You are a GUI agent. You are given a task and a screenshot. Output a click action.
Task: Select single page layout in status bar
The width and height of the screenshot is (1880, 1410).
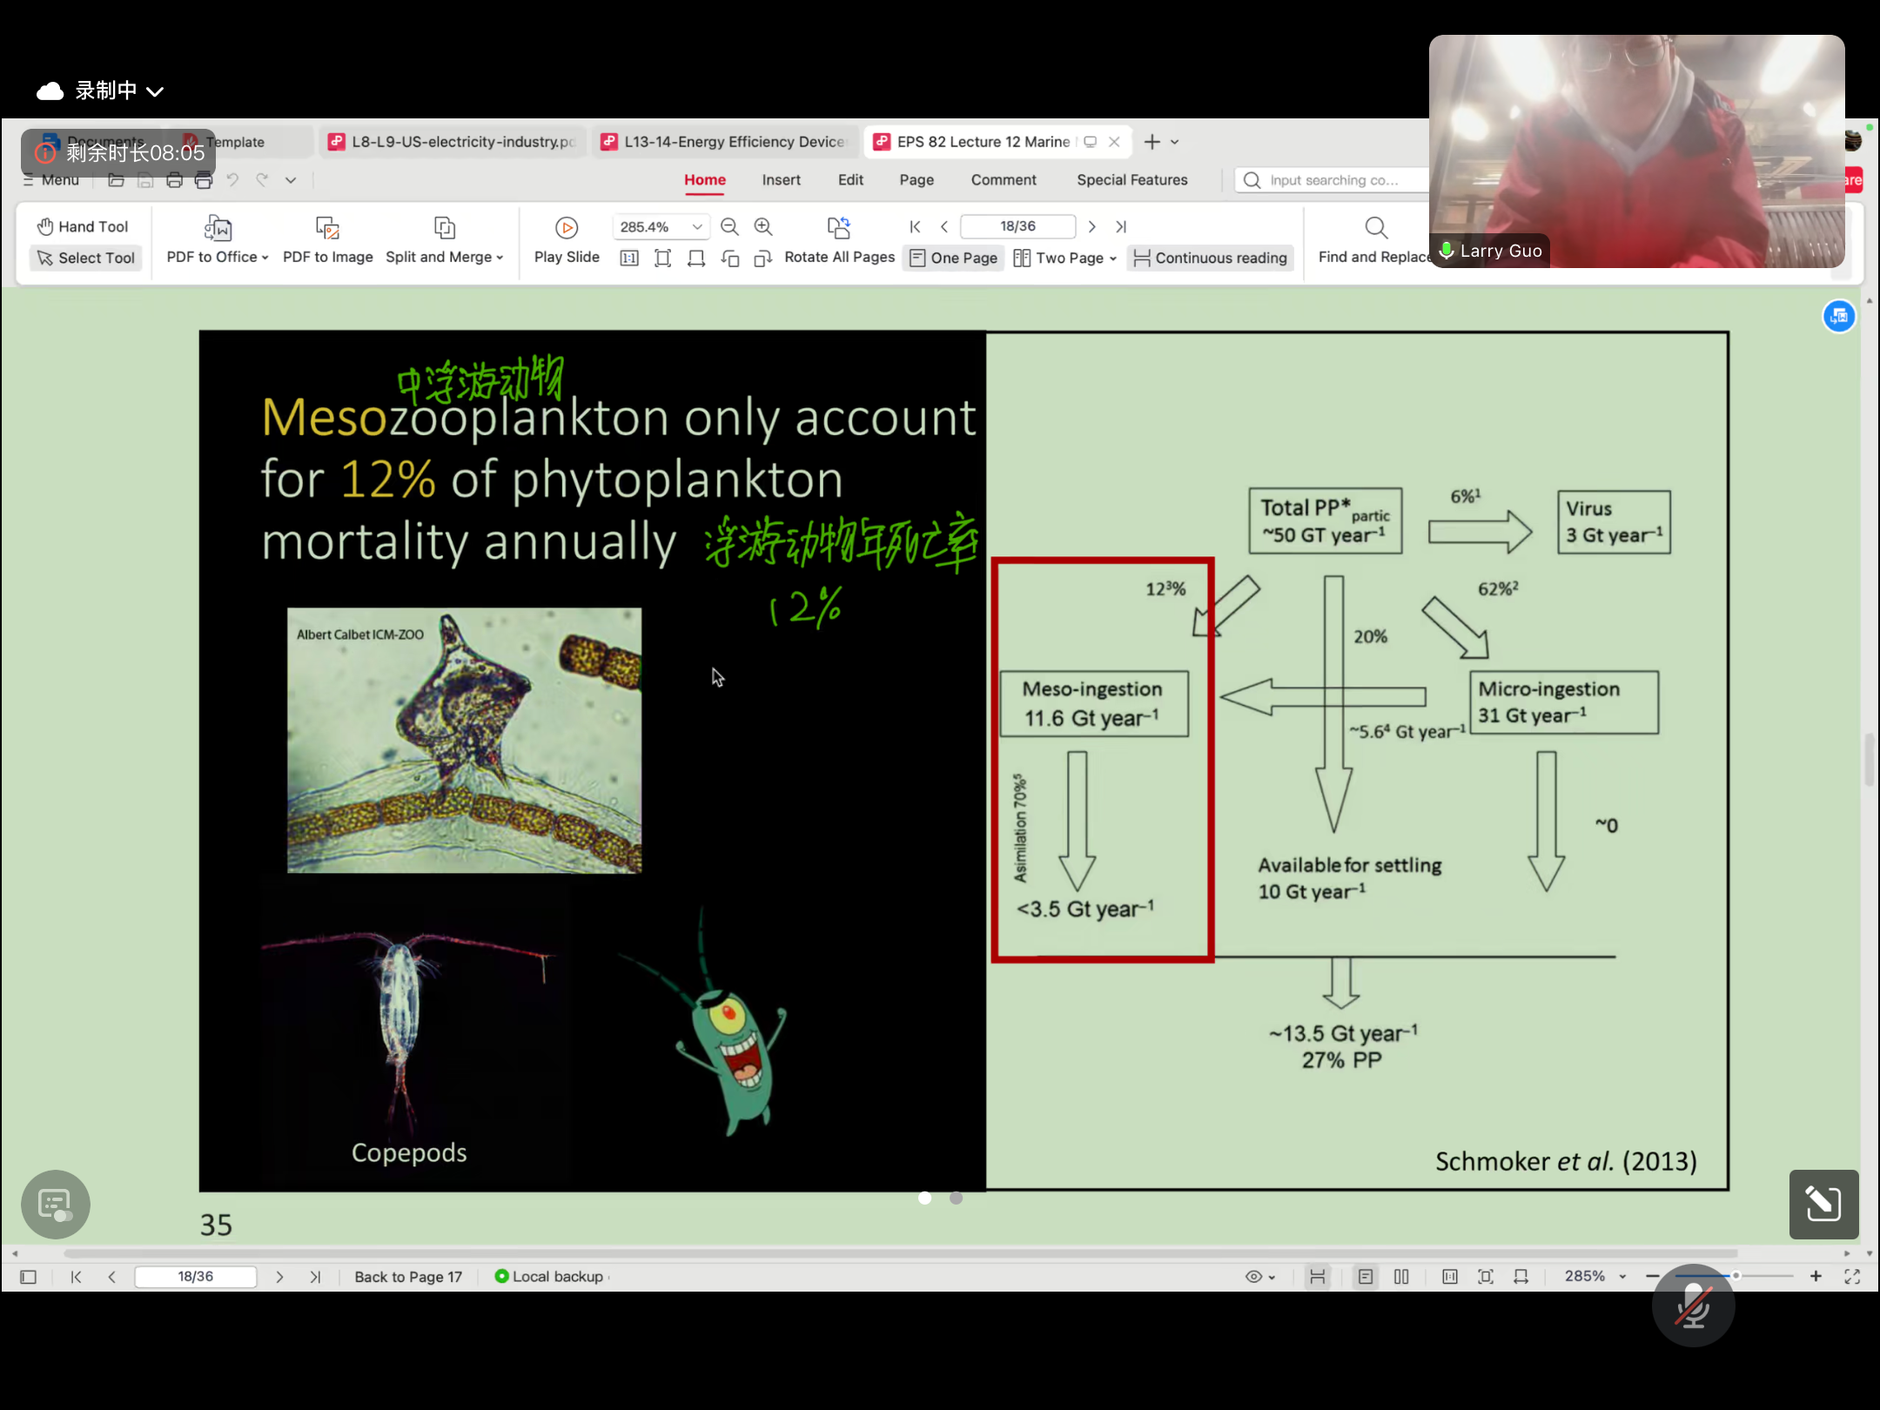(1366, 1277)
